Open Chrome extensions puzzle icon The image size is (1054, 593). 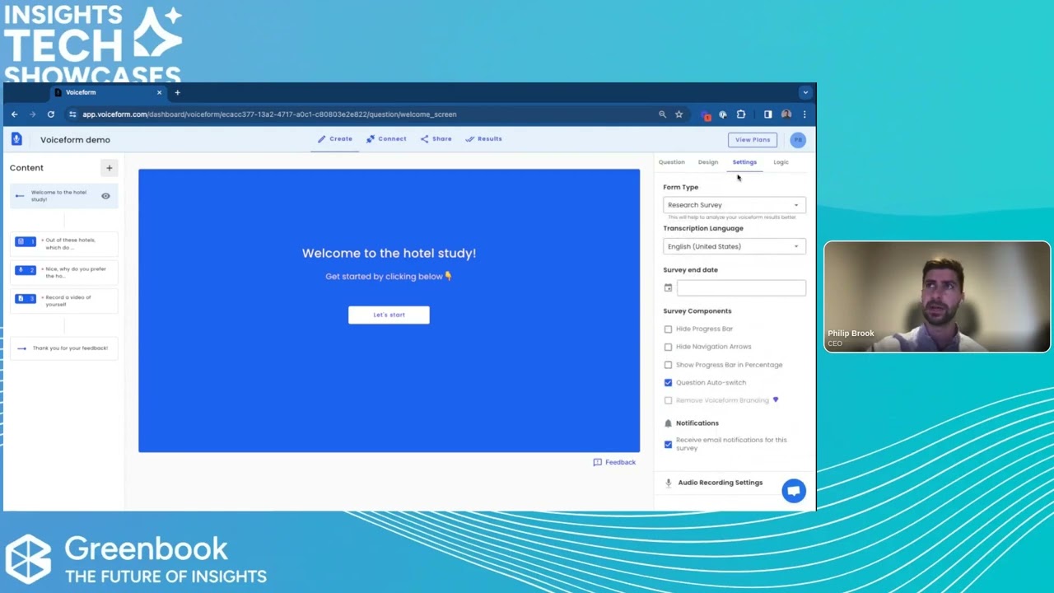741,114
